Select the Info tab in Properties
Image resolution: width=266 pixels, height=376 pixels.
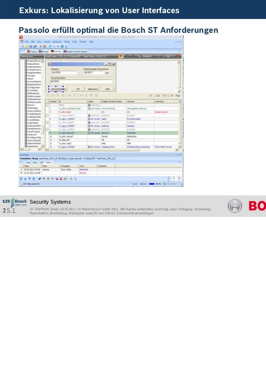coord(42,162)
